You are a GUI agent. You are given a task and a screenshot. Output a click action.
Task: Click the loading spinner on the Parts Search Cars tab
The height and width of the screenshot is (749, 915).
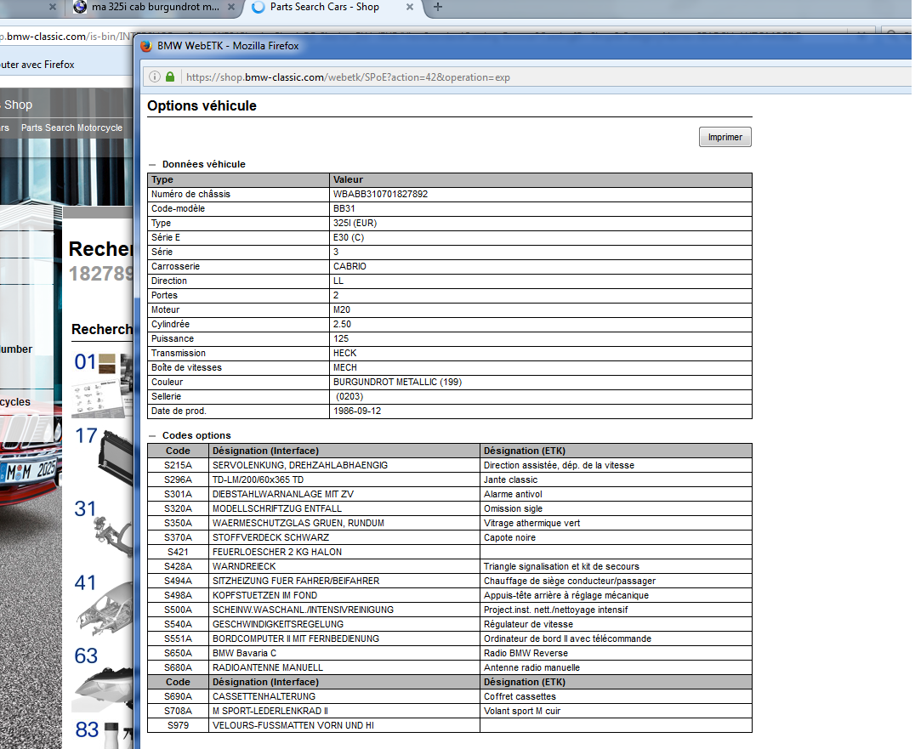[x=258, y=7]
